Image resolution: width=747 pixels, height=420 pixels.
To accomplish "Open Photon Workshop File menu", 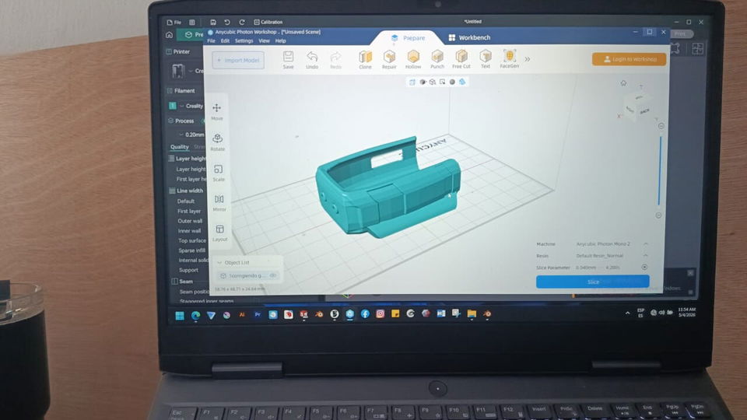I will click(211, 41).
